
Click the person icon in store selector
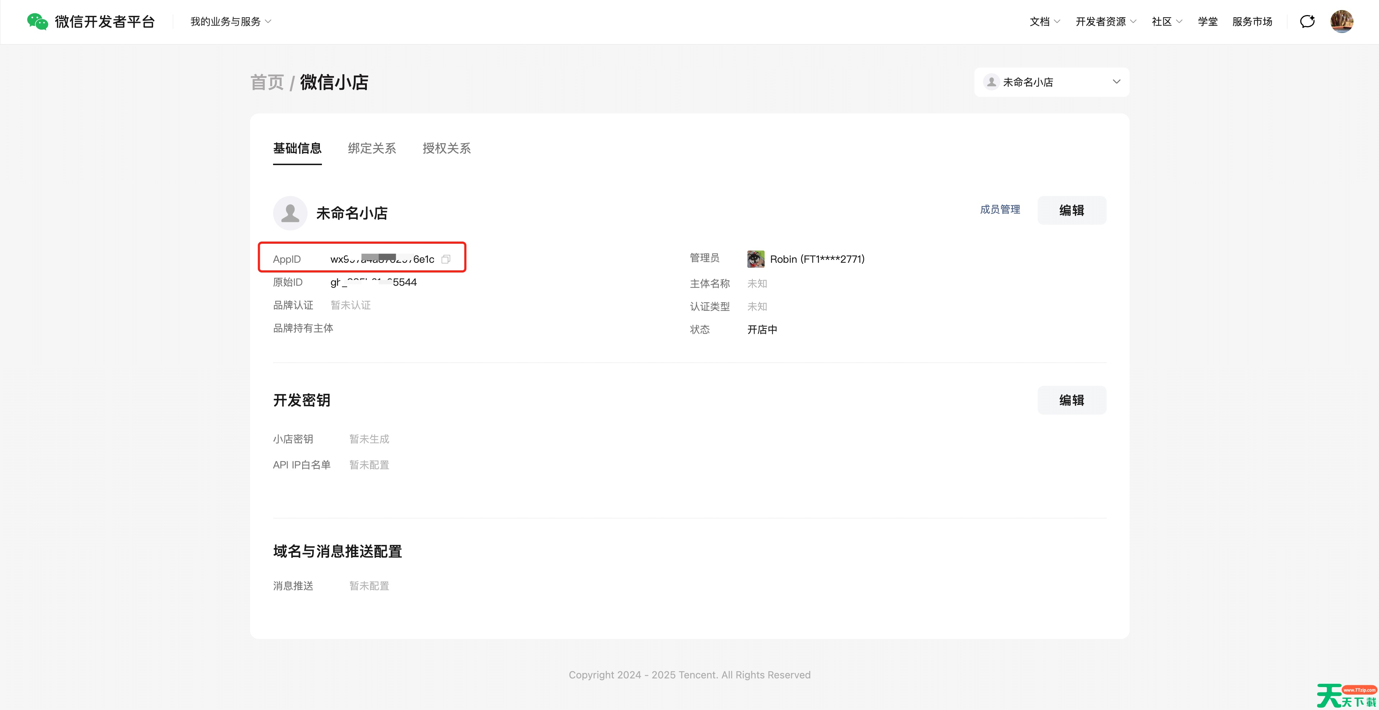click(991, 82)
